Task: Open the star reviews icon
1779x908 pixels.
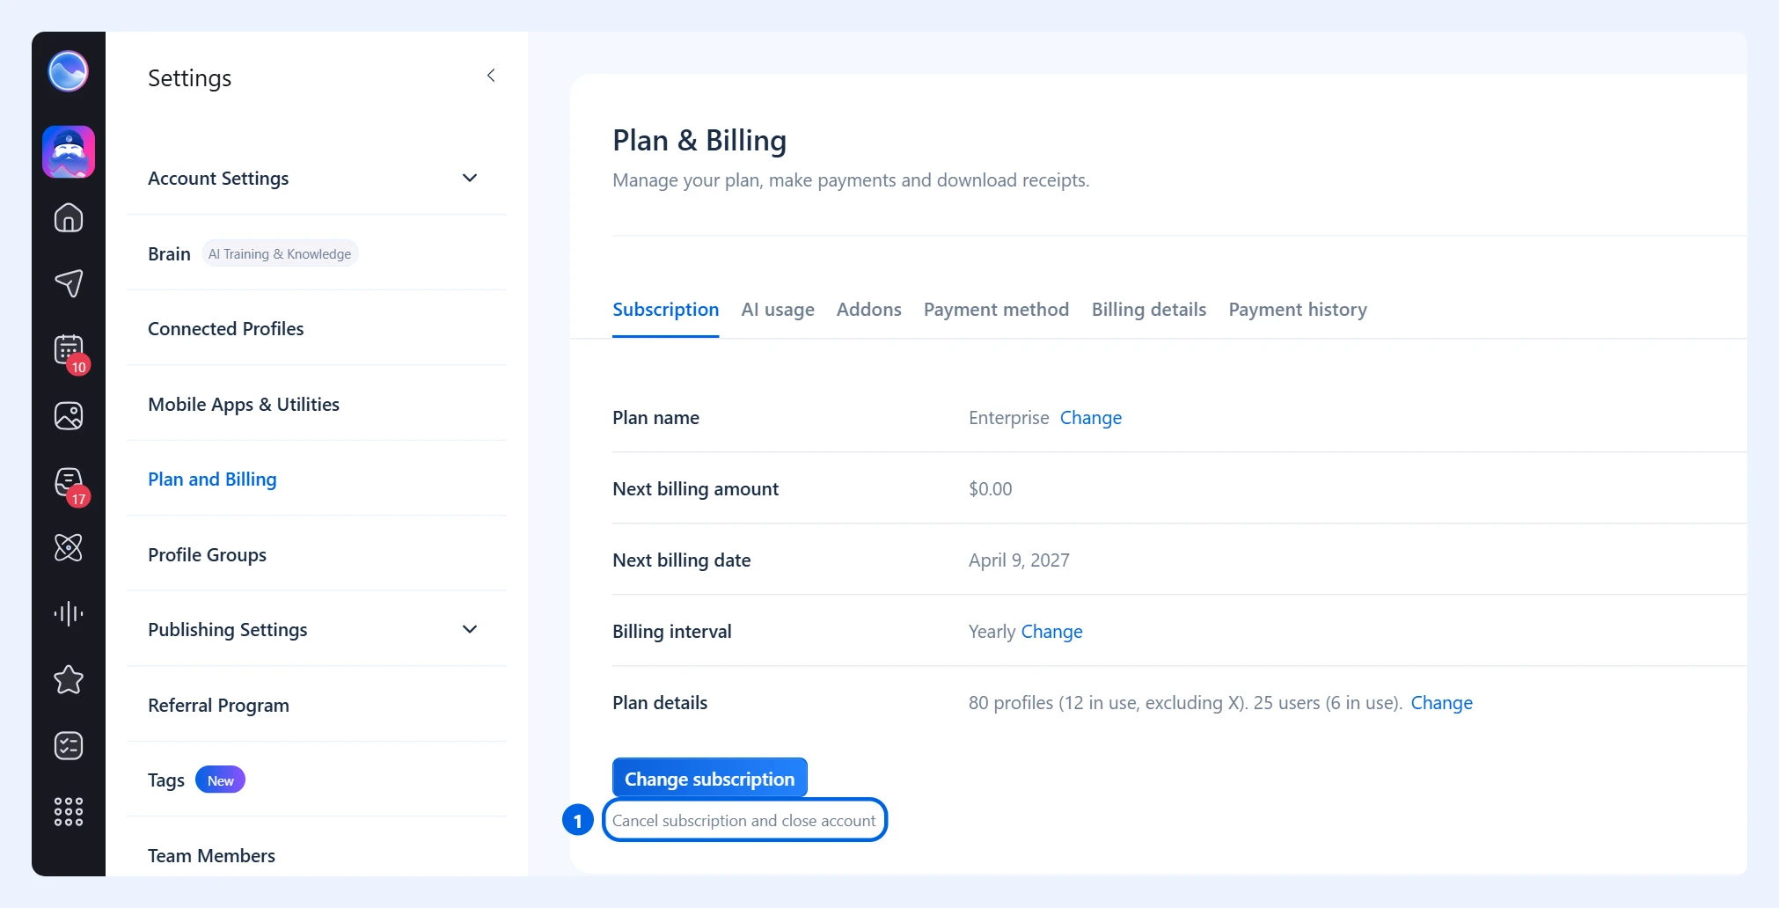Action: click(69, 679)
